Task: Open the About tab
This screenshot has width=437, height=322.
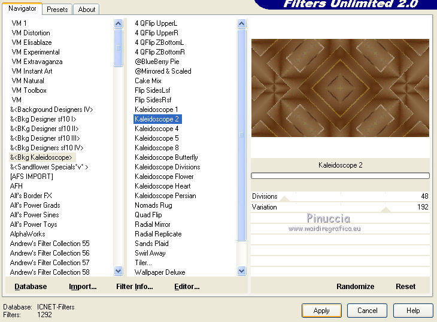Action: tap(86, 10)
